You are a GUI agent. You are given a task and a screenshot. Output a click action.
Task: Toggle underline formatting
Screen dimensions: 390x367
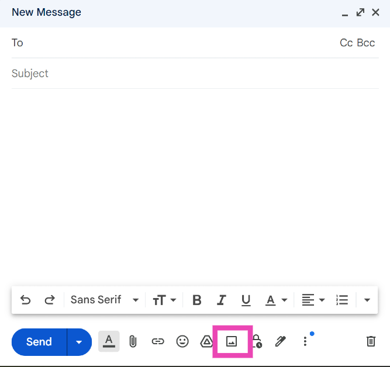246,300
